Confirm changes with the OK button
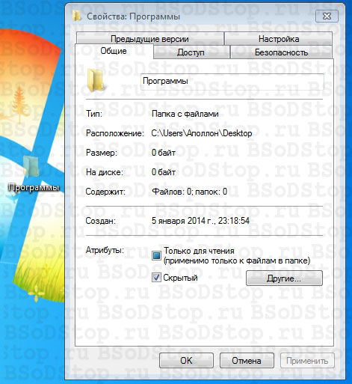 (186, 361)
